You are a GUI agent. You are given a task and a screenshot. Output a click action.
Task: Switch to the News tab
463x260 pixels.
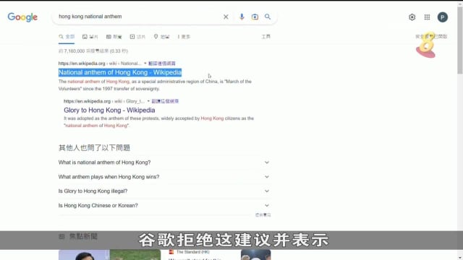coord(114,37)
